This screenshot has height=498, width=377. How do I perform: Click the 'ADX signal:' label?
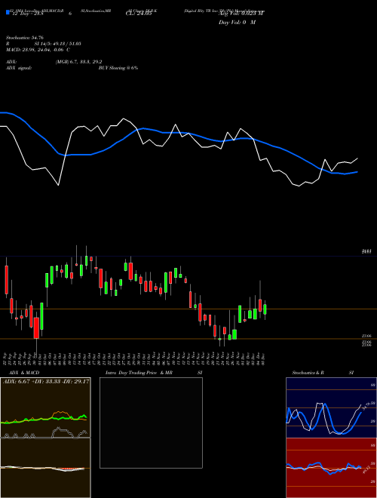pyautogui.click(x=19, y=68)
